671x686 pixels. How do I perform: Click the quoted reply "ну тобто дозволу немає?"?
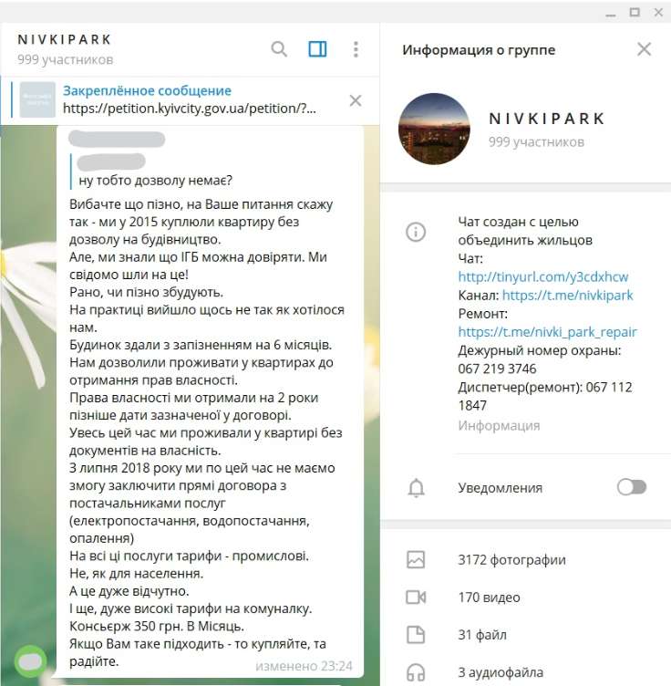(155, 181)
